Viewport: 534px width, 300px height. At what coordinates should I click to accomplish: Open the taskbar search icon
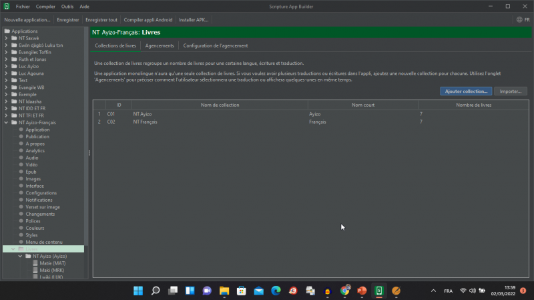tap(156, 291)
